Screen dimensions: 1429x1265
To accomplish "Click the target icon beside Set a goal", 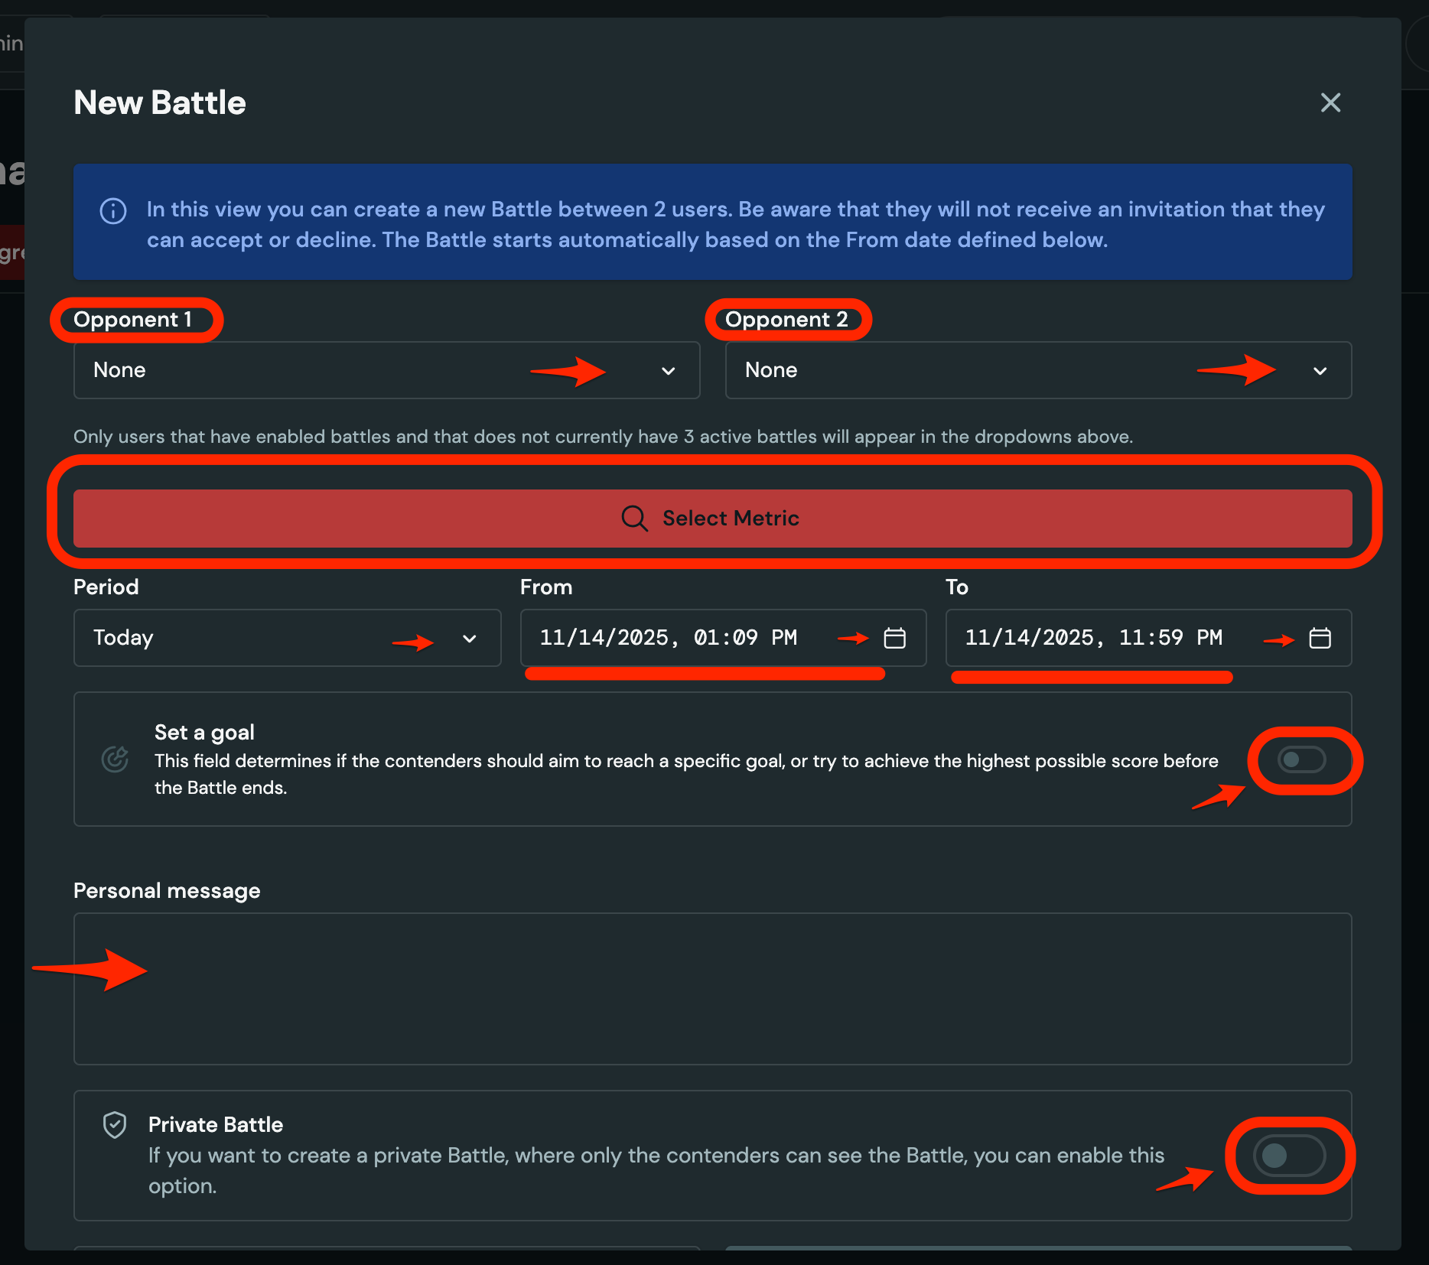I will pos(115,759).
